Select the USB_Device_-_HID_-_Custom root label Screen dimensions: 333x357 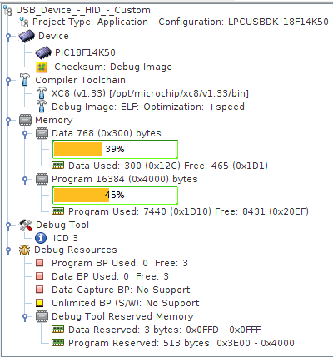pyautogui.click(x=83, y=10)
